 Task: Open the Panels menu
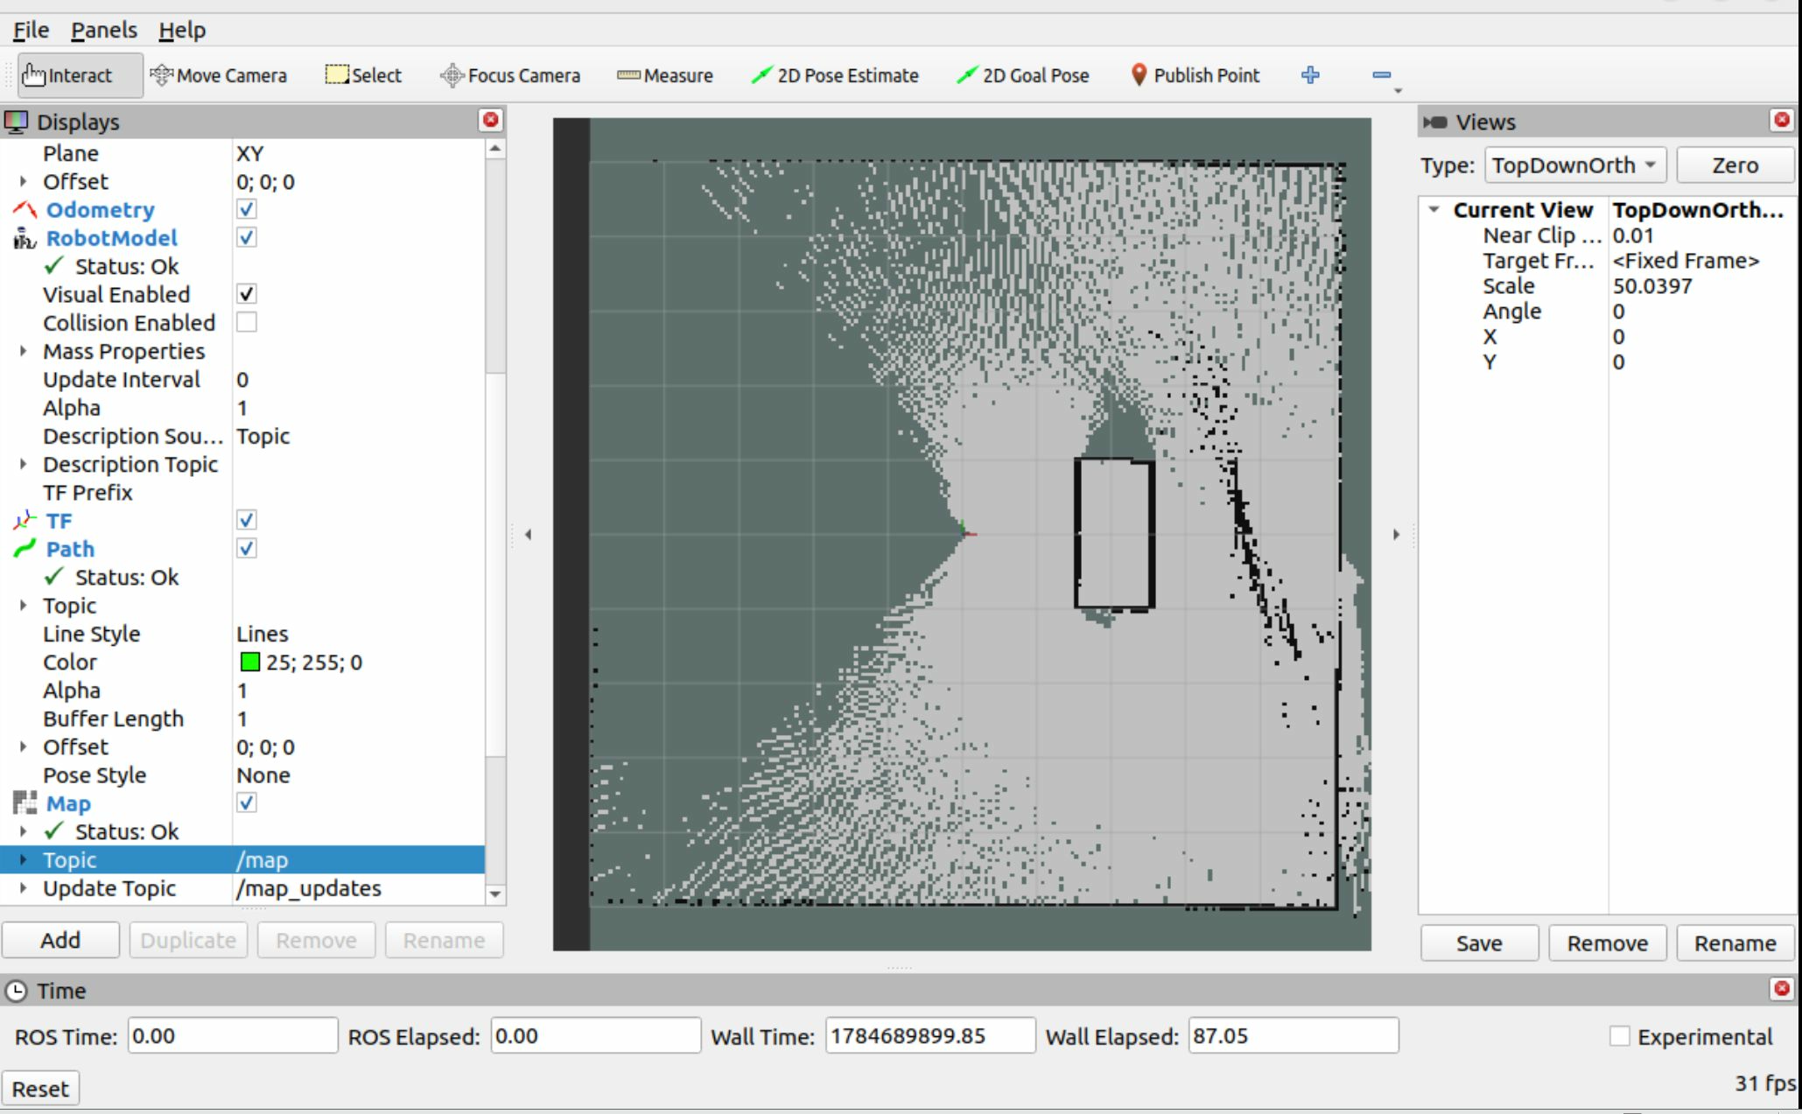[104, 30]
